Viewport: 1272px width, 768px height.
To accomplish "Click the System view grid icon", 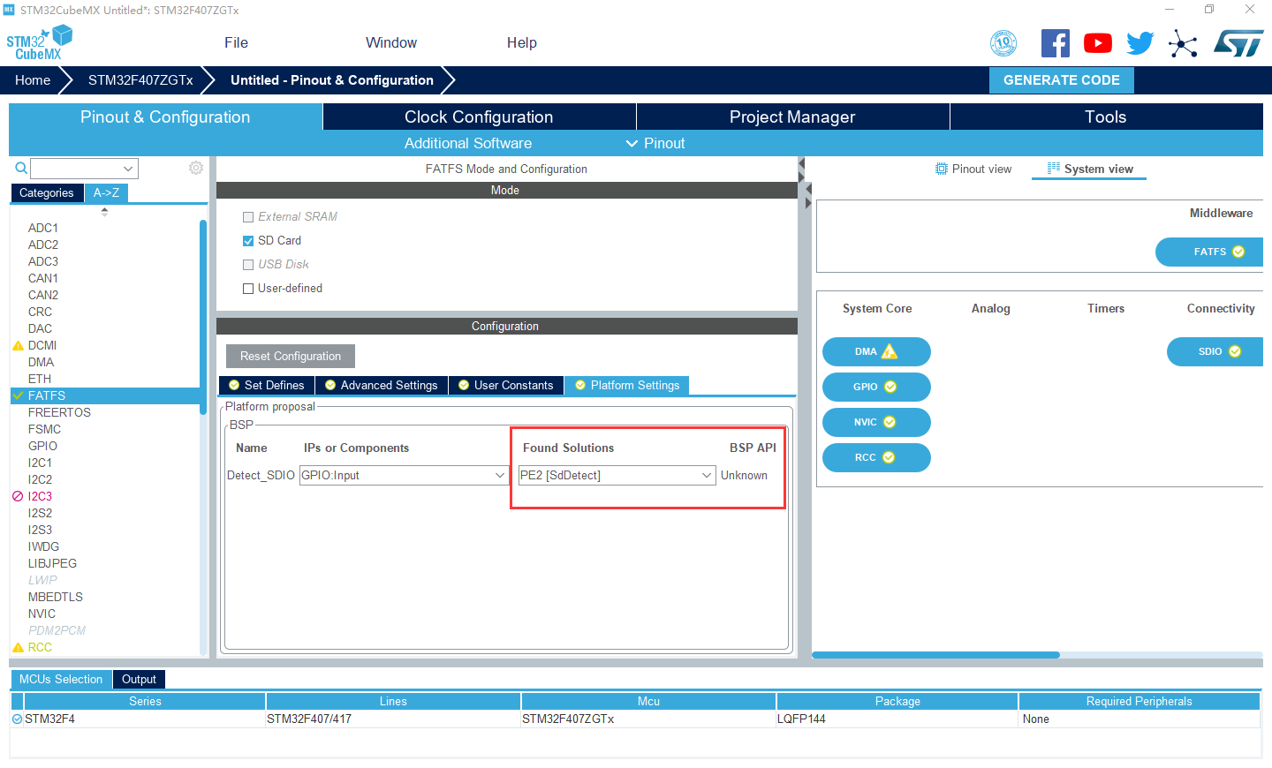I will (1054, 168).
